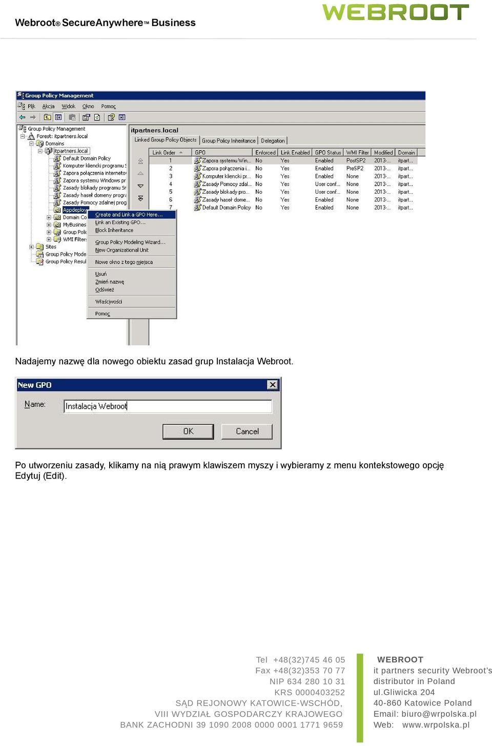
Task: Sort by the GPO column header
Action: click(222, 153)
